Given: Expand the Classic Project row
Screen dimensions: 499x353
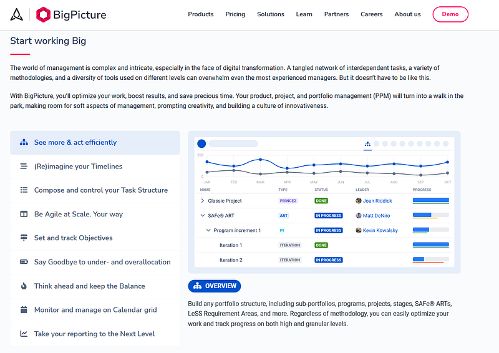Looking at the screenshot, I should pyautogui.click(x=202, y=201).
